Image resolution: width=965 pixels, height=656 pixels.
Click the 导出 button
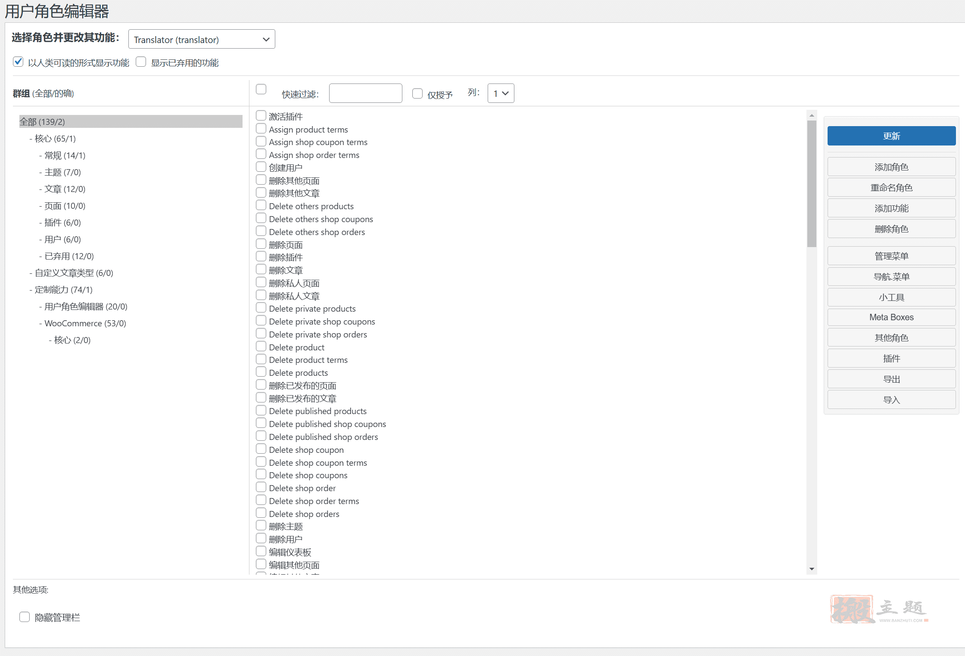pos(891,379)
